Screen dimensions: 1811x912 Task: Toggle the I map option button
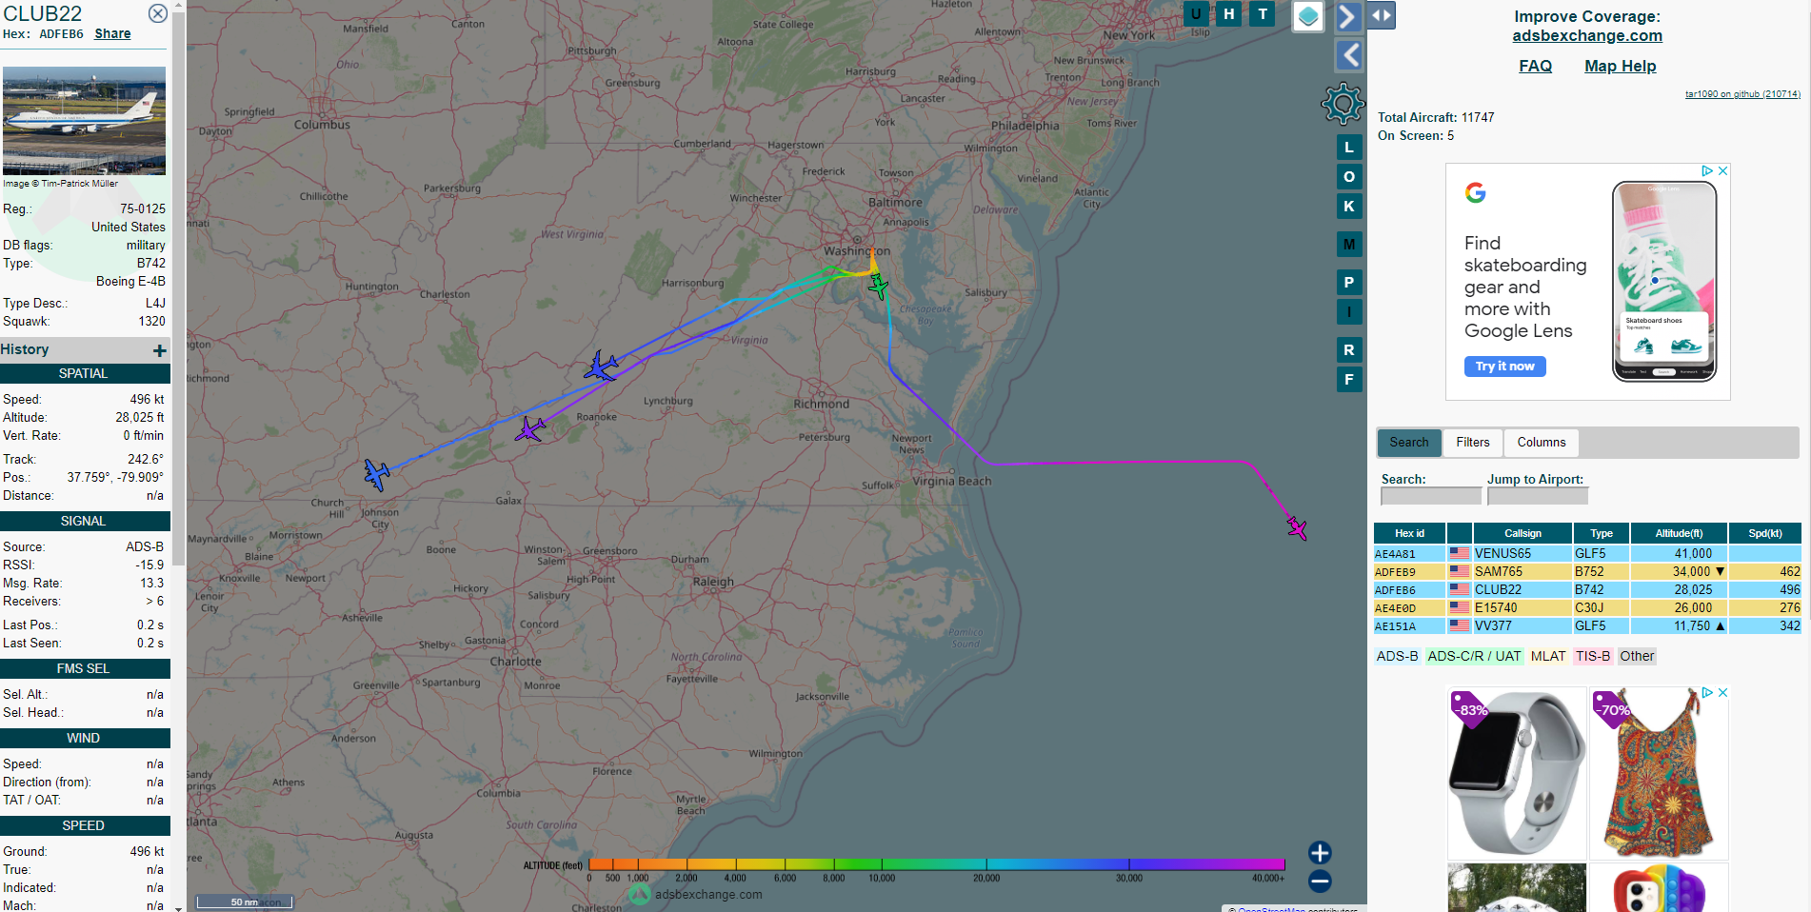click(1349, 312)
